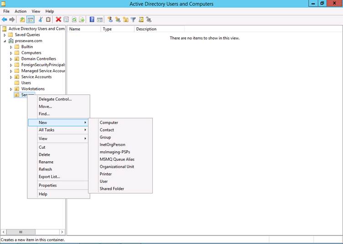
Task: Expand the Workstations tree node
Action: pyautogui.click(x=11, y=89)
